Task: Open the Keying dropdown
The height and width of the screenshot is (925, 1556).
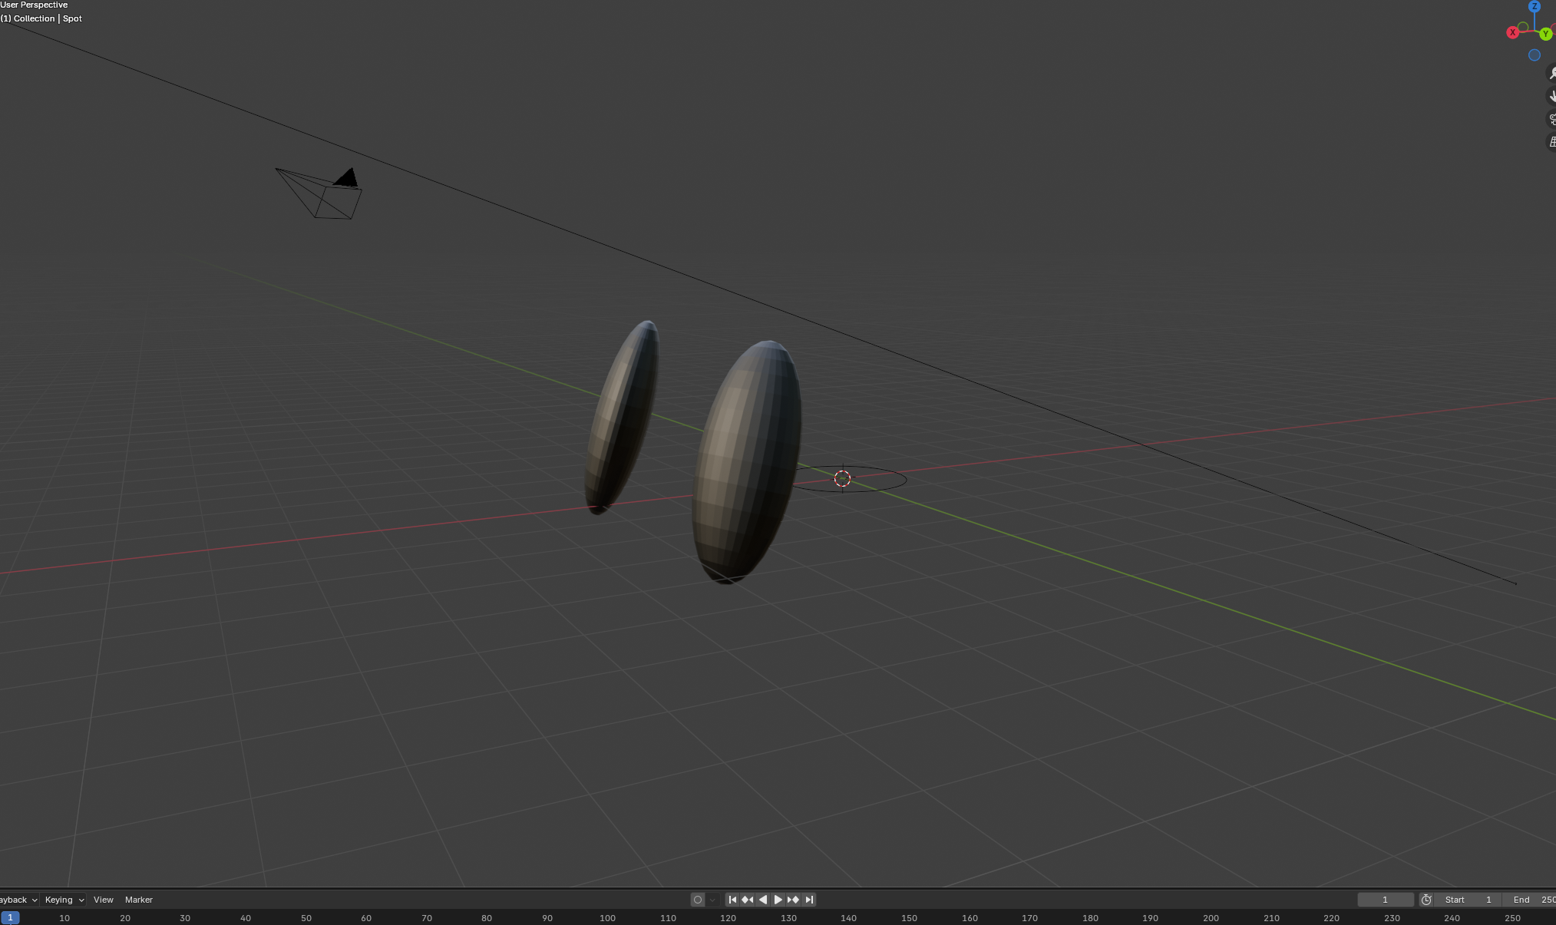Action: (64, 900)
